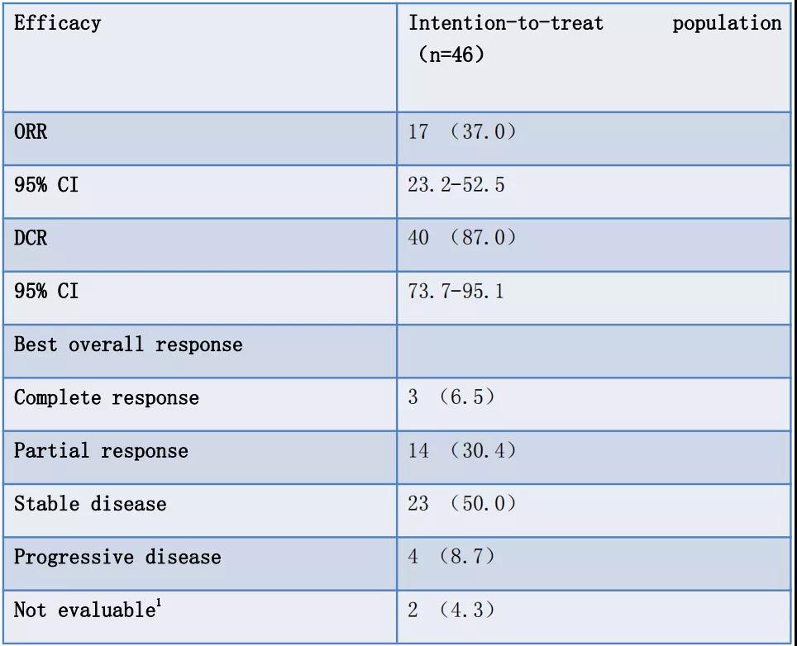Select the Best overall response row

click(x=128, y=344)
